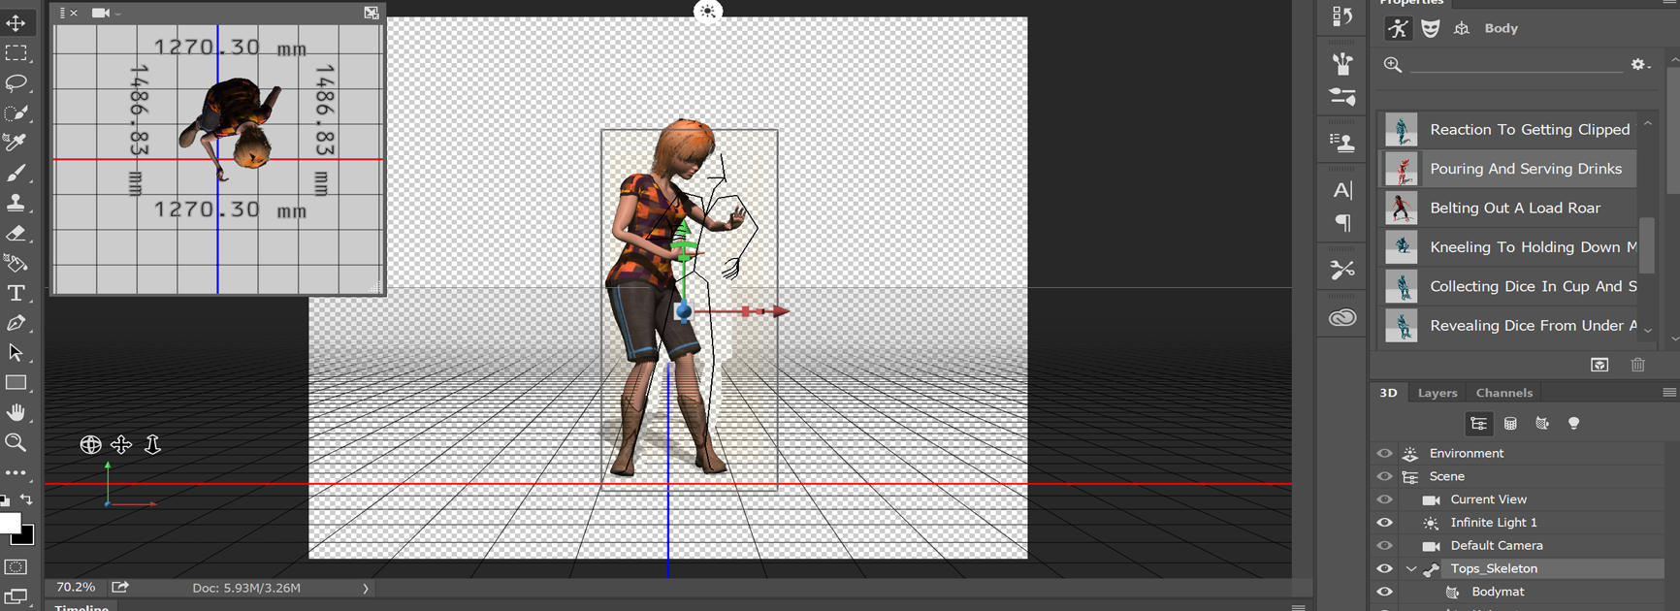This screenshot has height=611, width=1680.
Task: Click the foreground color swatch
Action: coord(10,523)
